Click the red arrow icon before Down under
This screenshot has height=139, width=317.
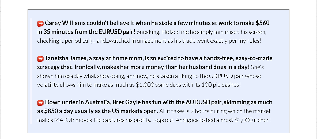[40, 102]
